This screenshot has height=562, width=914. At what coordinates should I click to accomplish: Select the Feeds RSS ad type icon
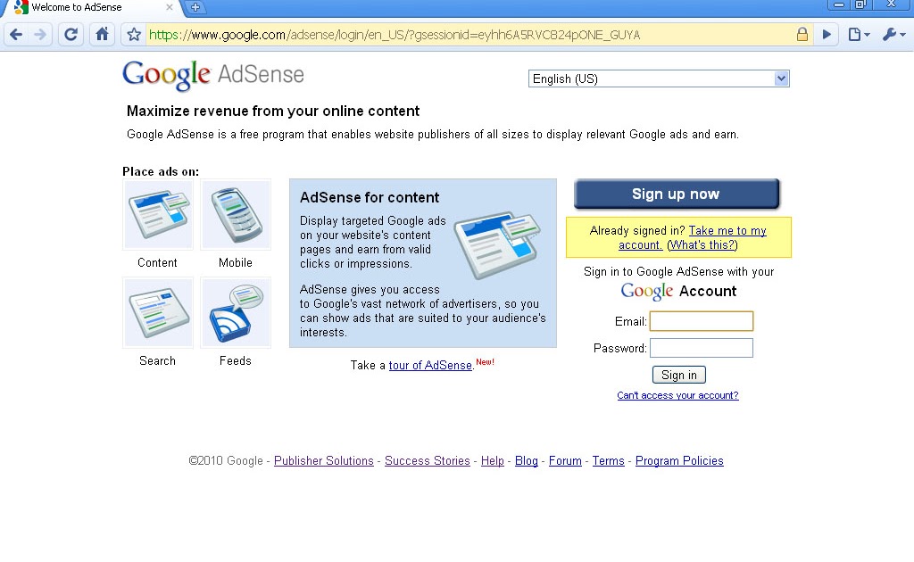coord(236,313)
